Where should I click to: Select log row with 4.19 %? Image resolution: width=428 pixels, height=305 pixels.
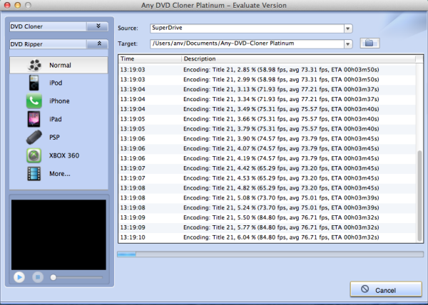point(267,158)
